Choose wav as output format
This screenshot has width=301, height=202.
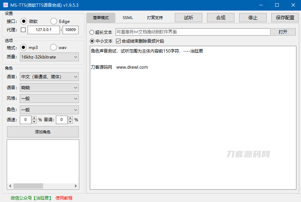53,47
